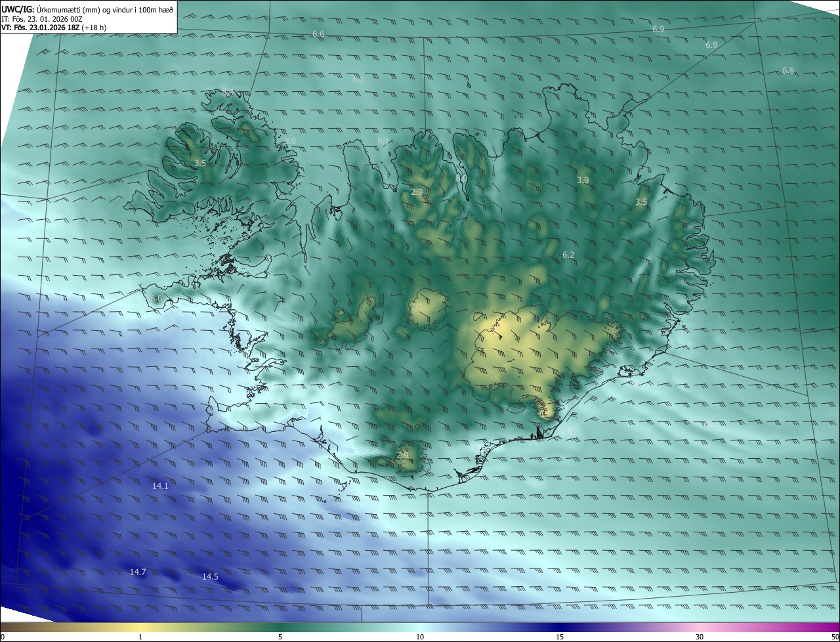Click the colorbar tick label 15
This screenshot has height=642, width=840.
(560, 637)
